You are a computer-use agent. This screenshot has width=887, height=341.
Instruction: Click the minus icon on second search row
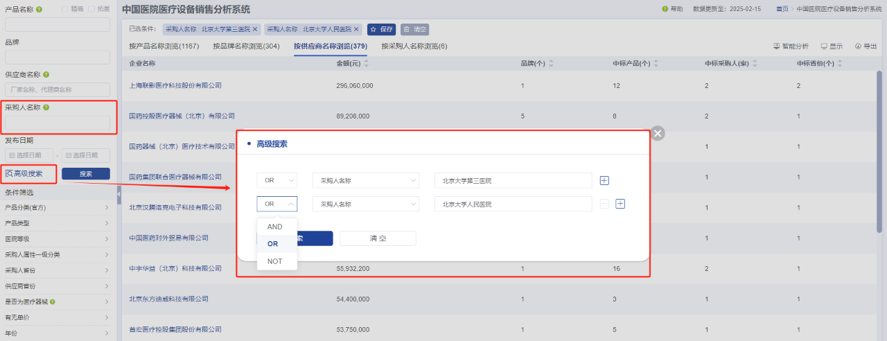(604, 204)
